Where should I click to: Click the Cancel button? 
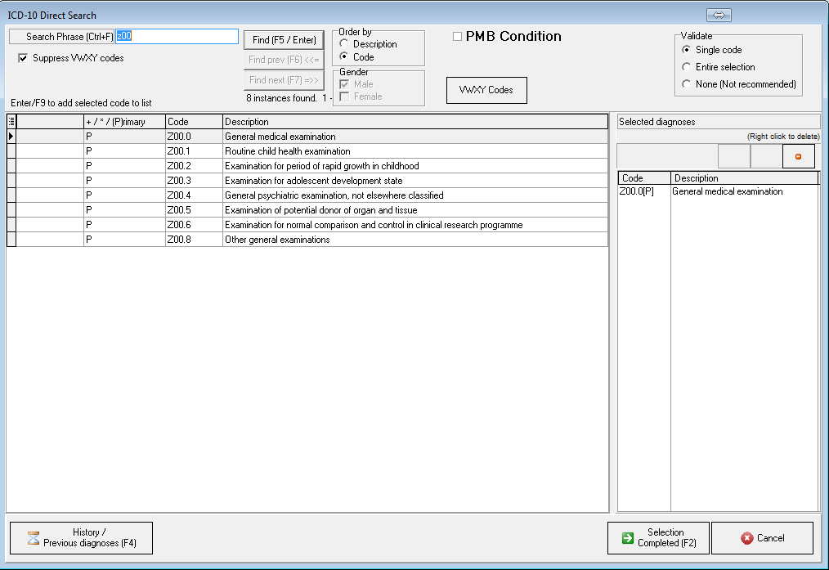[762, 538]
